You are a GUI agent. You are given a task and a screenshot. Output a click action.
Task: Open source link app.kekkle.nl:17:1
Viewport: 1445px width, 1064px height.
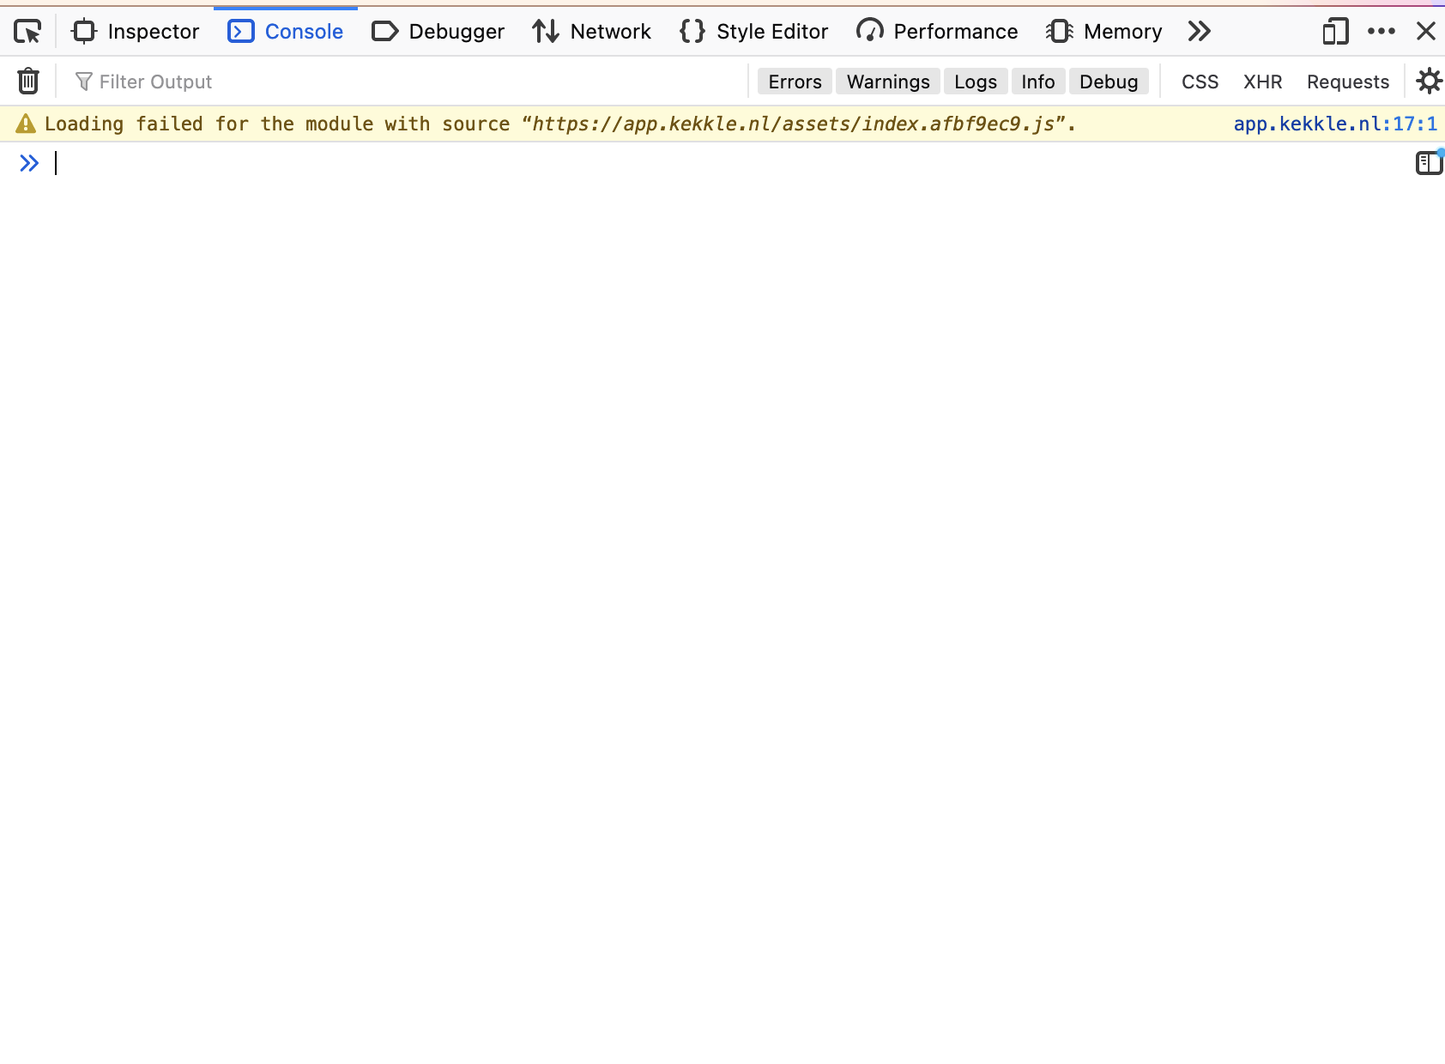(x=1335, y=124)
